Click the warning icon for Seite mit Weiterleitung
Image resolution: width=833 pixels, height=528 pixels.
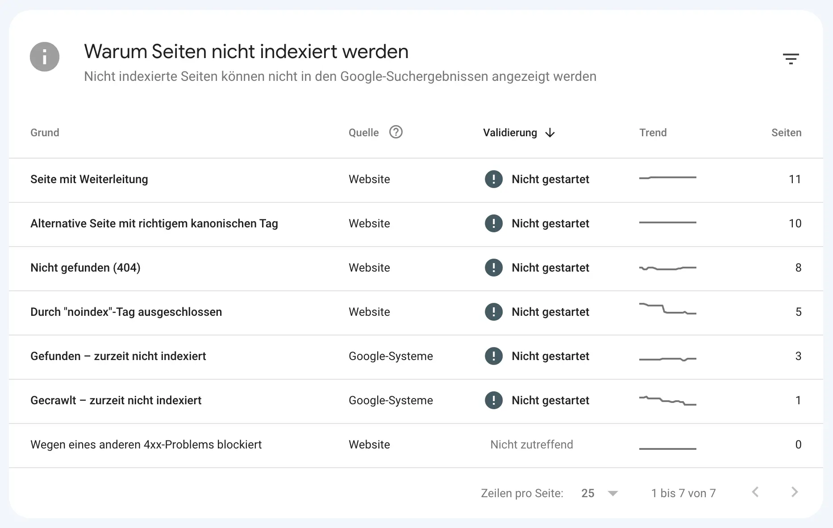click(x=494, y=179)
